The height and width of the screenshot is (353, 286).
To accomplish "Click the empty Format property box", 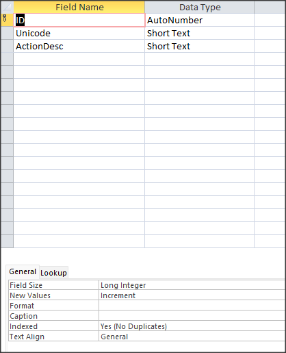I will click(x=192, y=306).
